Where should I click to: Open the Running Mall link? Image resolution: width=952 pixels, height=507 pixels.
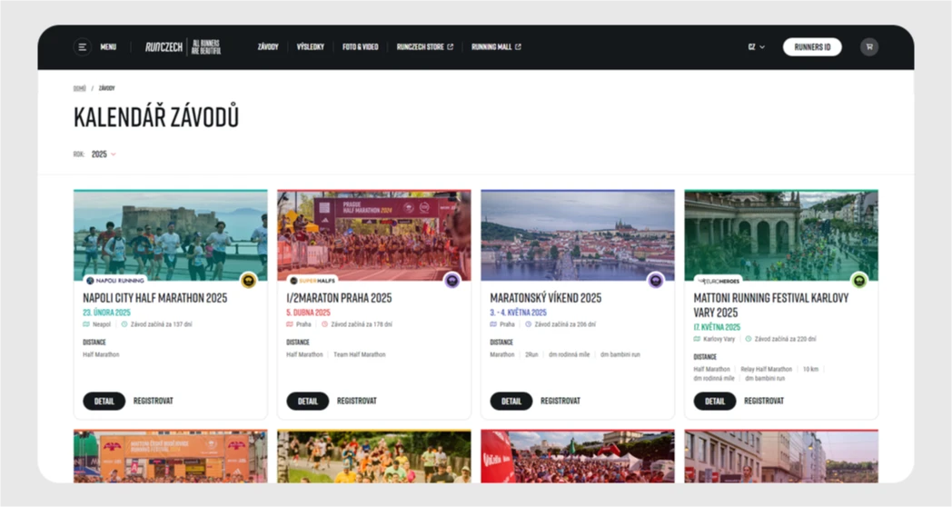click(x=496, y=46)
